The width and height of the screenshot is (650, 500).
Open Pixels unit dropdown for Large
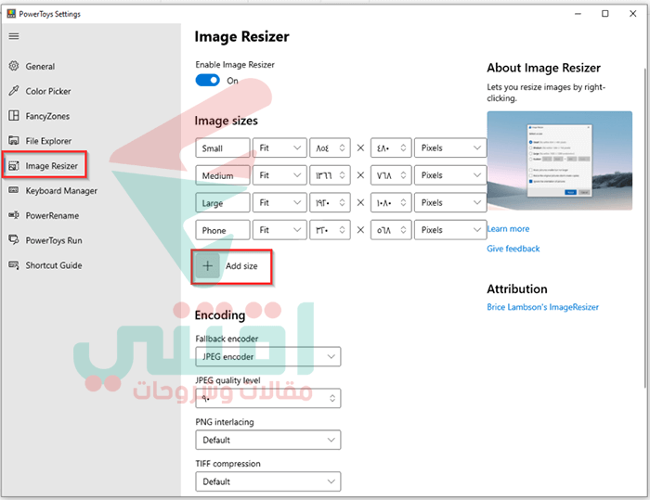pyautogui.click(x=450, y=202)
